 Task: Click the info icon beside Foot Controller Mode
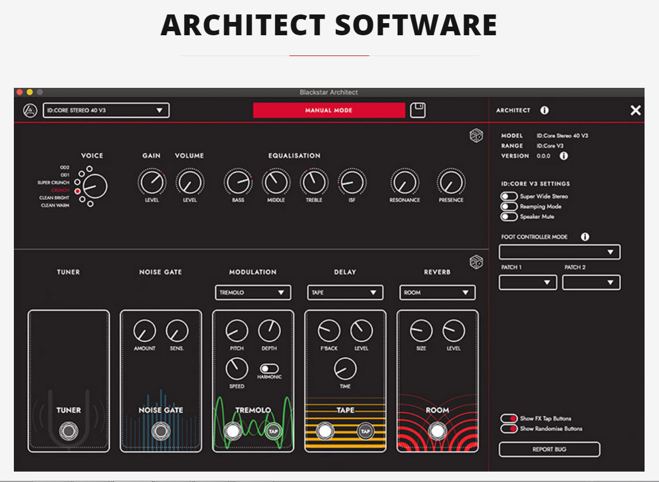pos(584,237)
